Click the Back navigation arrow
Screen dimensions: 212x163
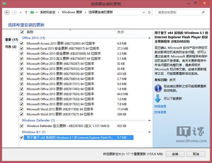click(x=7, y=12)
